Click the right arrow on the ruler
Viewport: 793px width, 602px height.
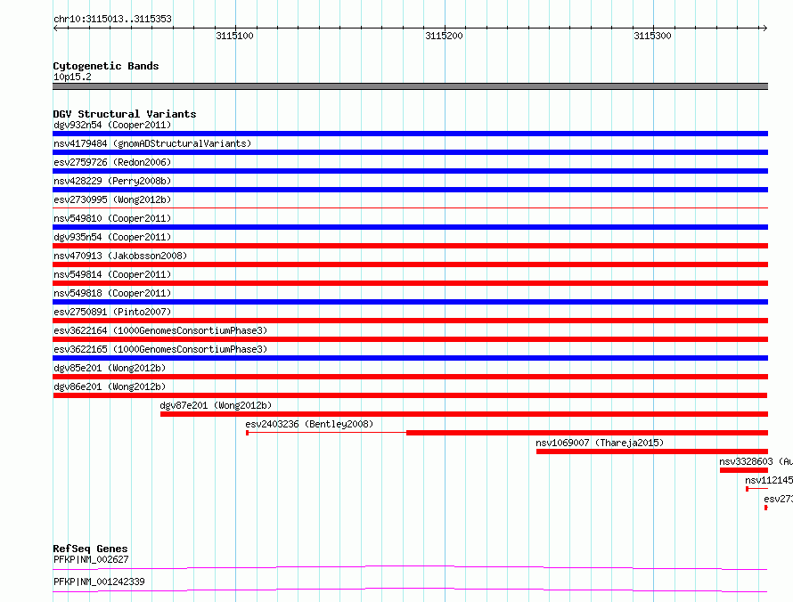[764, 28]
